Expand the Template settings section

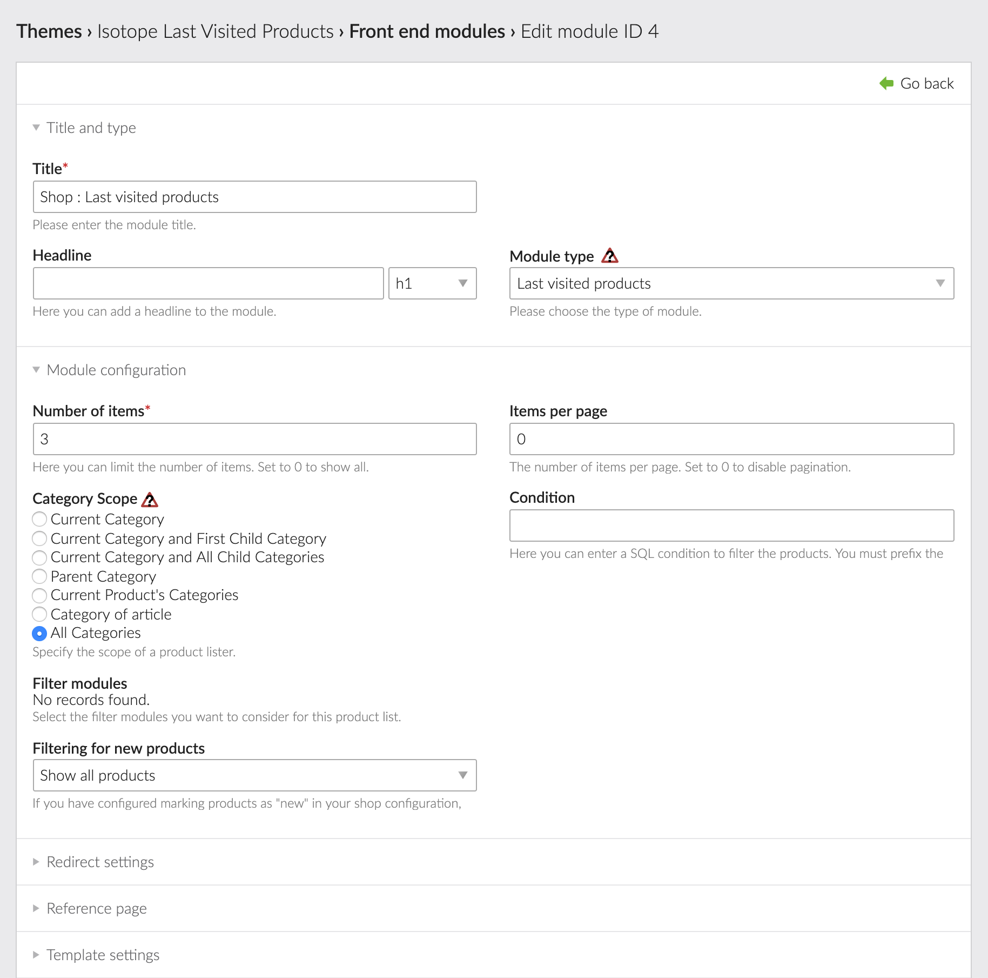pos(103,955)
